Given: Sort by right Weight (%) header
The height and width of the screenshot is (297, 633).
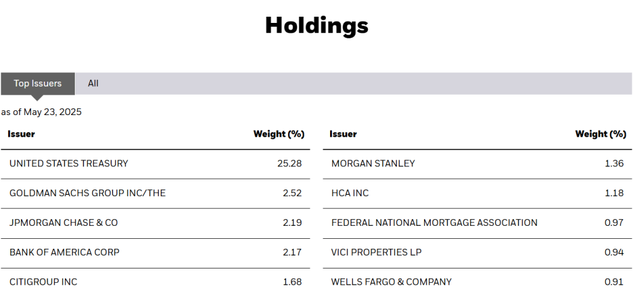Looking at the screenshot, I should 600,134.
